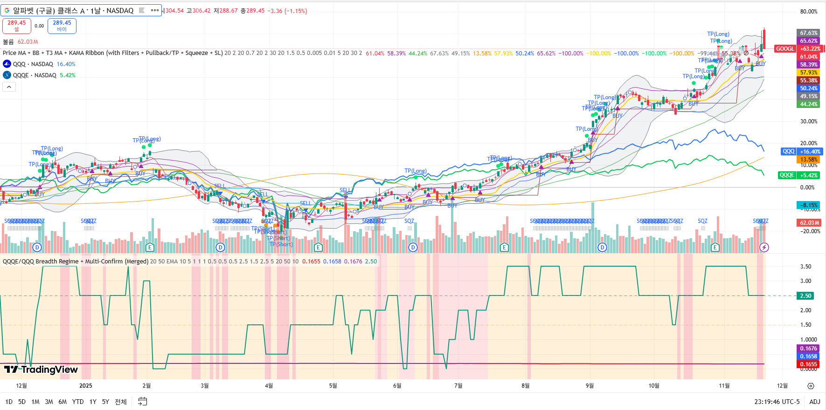Click the blue 0.1658 axis label

click(808, 356)
